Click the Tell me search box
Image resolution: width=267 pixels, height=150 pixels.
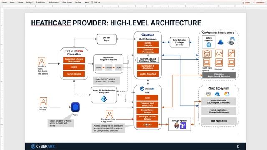click(96, 2)
